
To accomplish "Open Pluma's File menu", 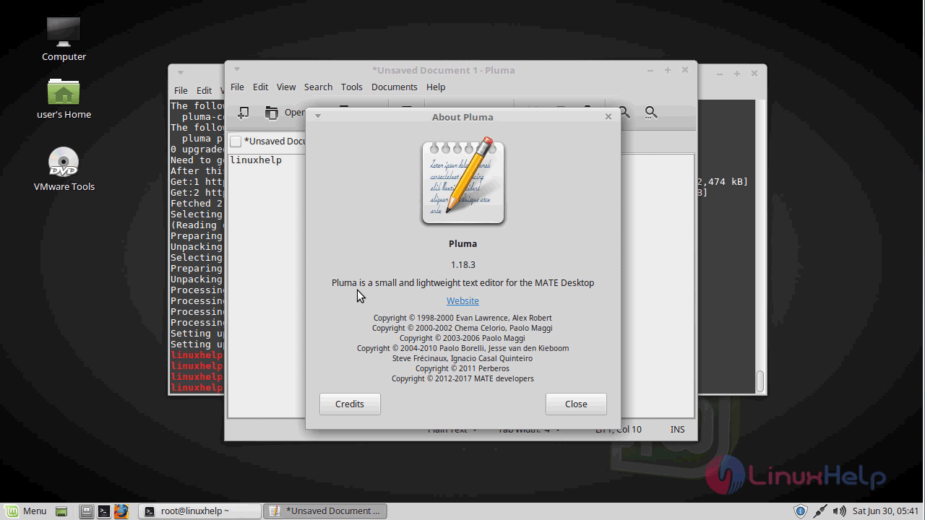I will (237, 87).
